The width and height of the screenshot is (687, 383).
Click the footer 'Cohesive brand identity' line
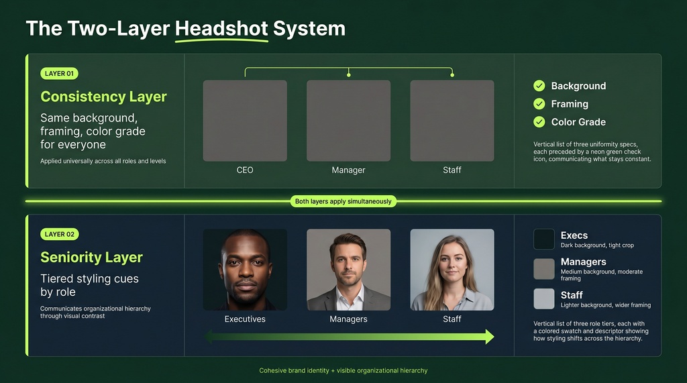pyautogui.click(x=343, y=371)
